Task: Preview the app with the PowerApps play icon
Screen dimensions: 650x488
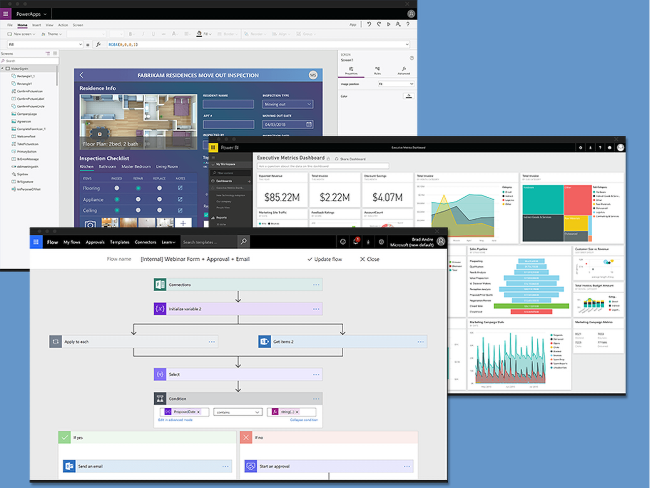Action: pyautogui.click(x=388, y=24)
